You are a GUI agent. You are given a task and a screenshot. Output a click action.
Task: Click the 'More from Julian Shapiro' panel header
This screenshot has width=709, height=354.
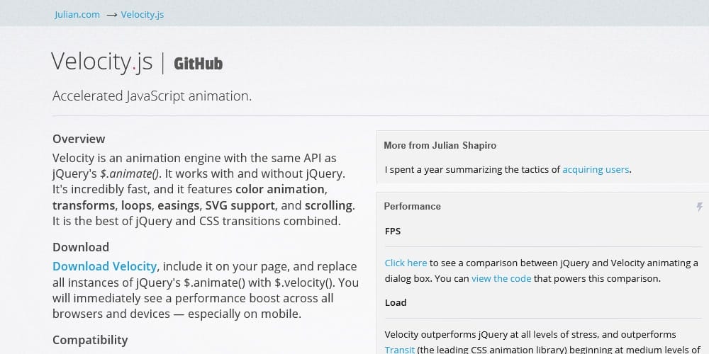[440, 145]
